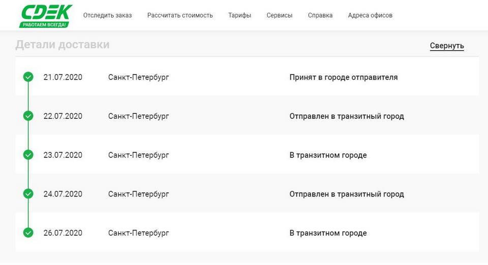Image resolution: width=488 pixels, height=265 pixels.
Task: Click the date 26.07.2020
Action: (x=63, y=233)
